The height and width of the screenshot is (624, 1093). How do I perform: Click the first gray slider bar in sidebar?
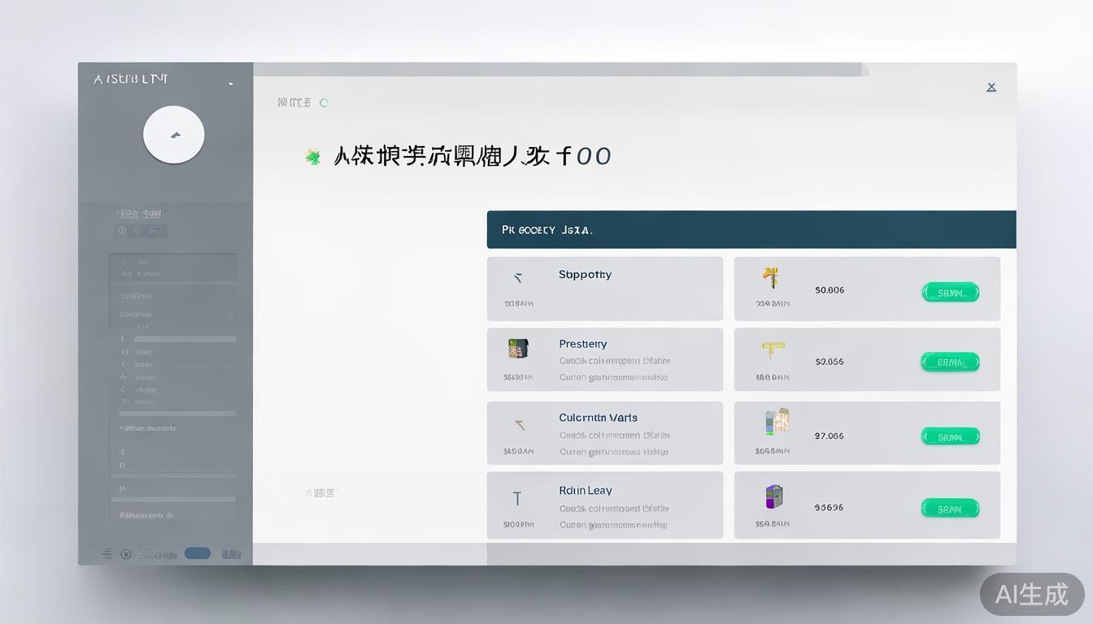[x=185, y=339]
